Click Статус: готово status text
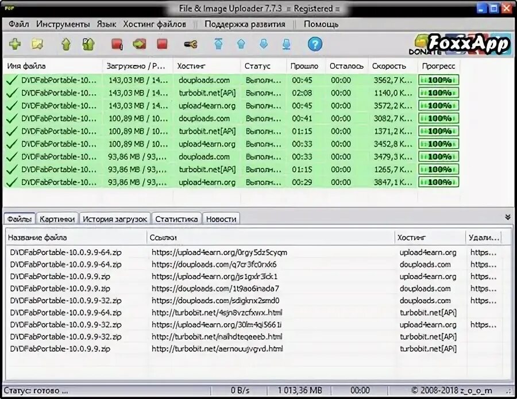The image size is (517, 399). point(36,391)
